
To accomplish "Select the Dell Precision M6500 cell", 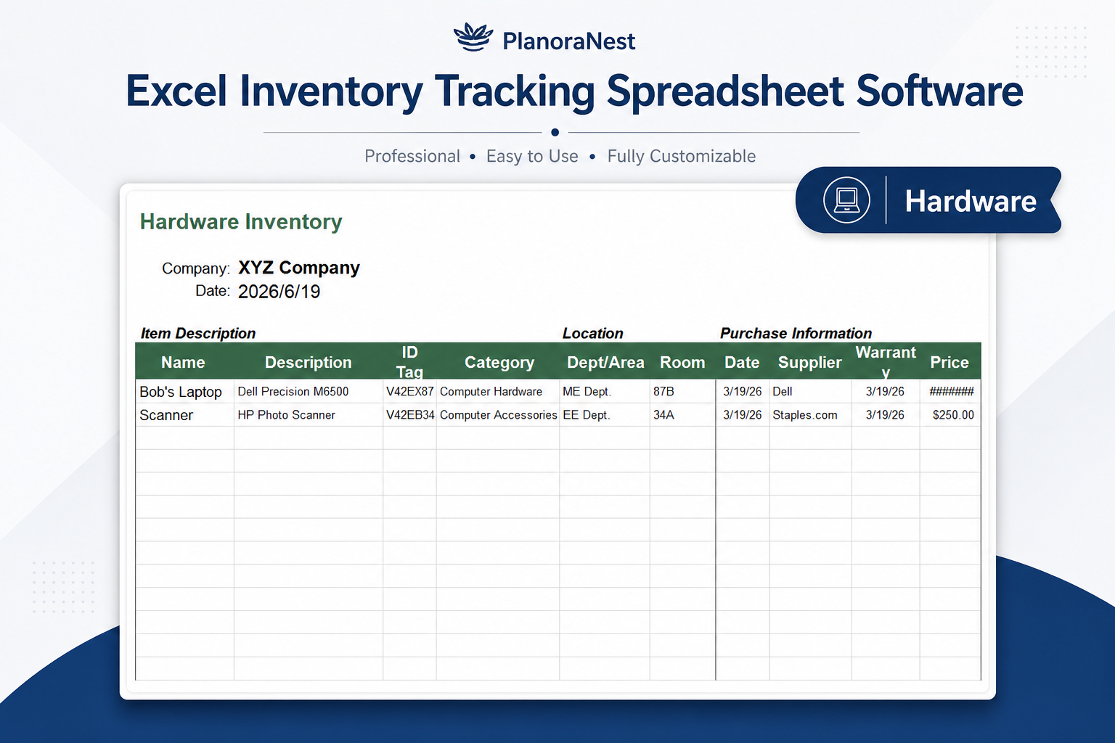I will [x=309, y=392].
